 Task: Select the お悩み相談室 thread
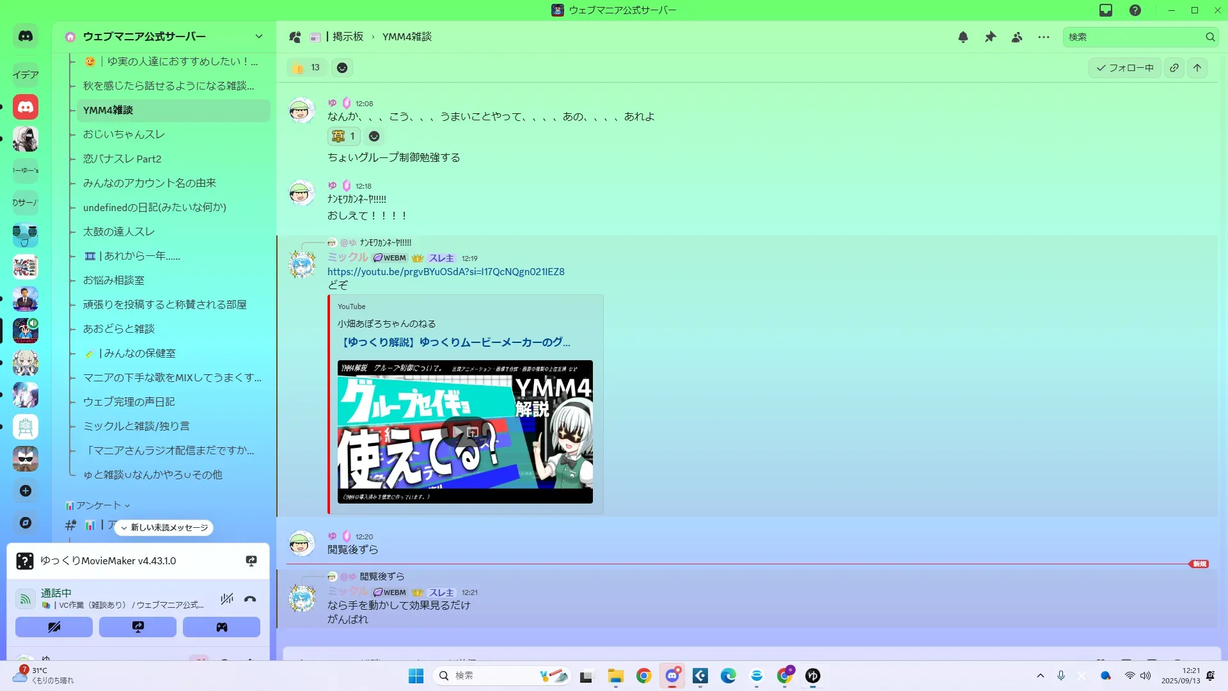click(x=114, y=280)
